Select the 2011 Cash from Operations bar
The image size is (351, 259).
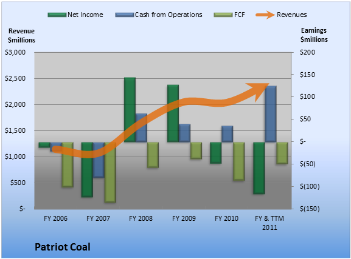(271, 114)
